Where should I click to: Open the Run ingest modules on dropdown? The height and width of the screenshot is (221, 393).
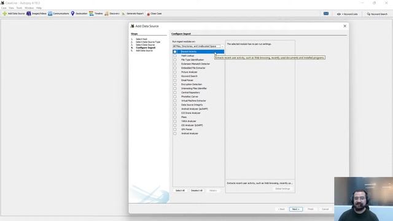[198, 47]
